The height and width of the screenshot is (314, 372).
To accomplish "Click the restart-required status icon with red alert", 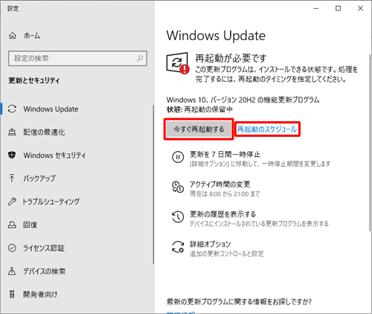I will tap(178, 63).
